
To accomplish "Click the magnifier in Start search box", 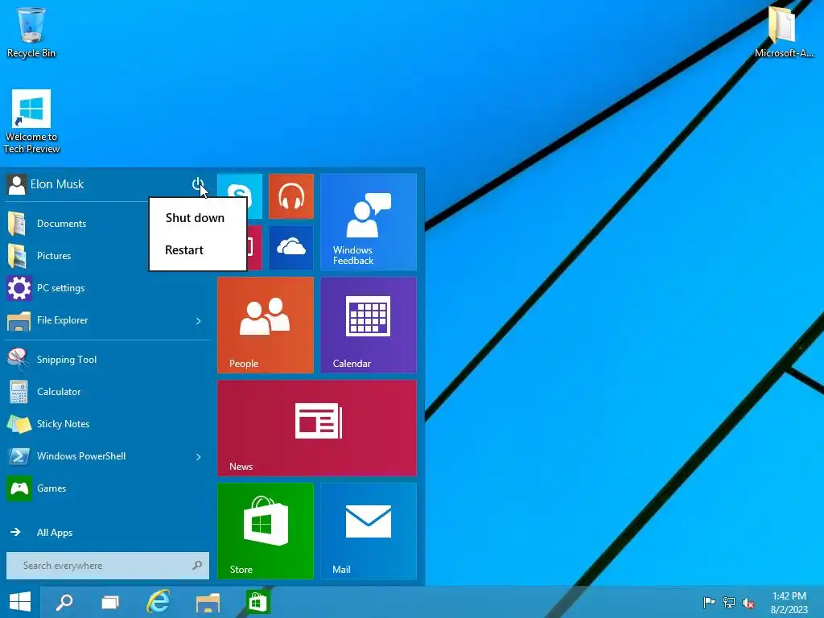I will click(x=197, y=566).
